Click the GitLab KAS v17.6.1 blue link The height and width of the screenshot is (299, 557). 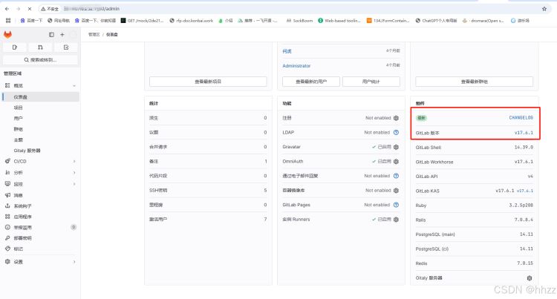[x=525, y=191]
